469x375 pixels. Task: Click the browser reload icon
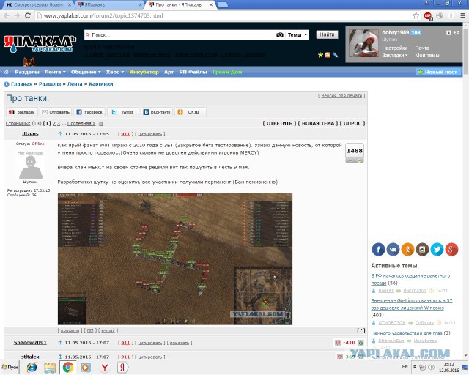28,15
